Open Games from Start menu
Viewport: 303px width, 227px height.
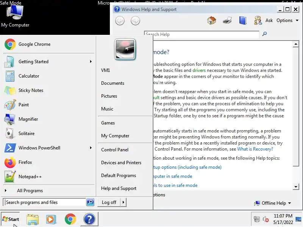[108, 123]
